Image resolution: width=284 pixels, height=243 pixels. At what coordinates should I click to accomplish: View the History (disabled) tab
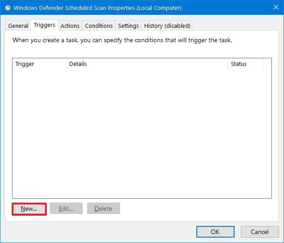pos(167,26)
